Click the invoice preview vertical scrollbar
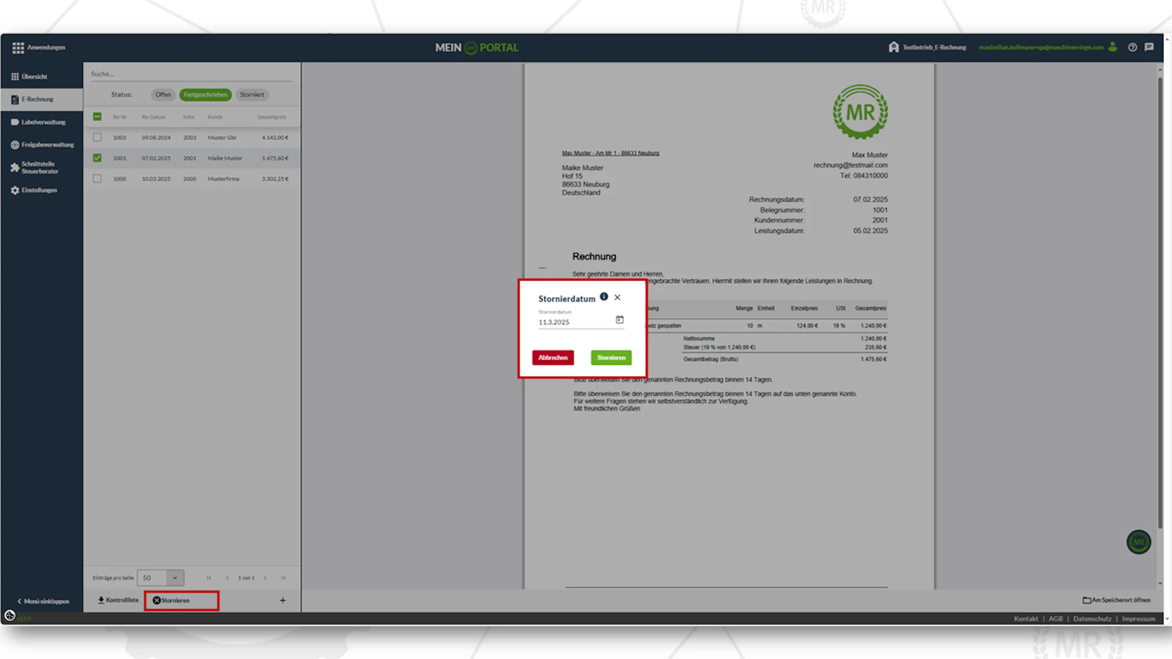1172x659 pixels. 1160,302
